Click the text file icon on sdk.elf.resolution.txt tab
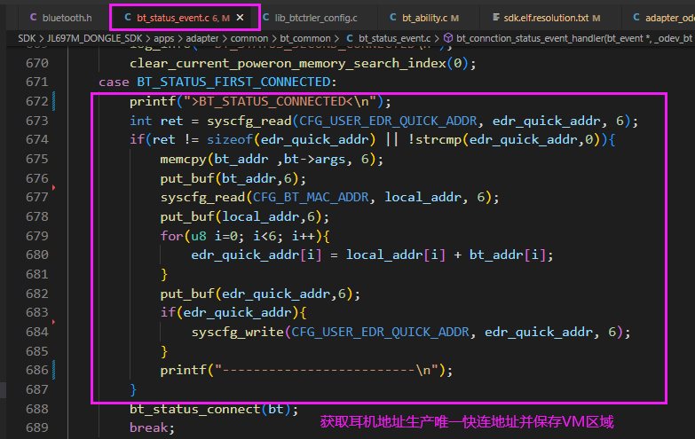This screenshot has width=695, height=439. point(496,17)
